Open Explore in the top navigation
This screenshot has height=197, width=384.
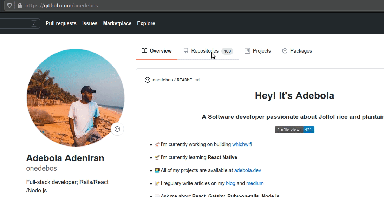146,23
